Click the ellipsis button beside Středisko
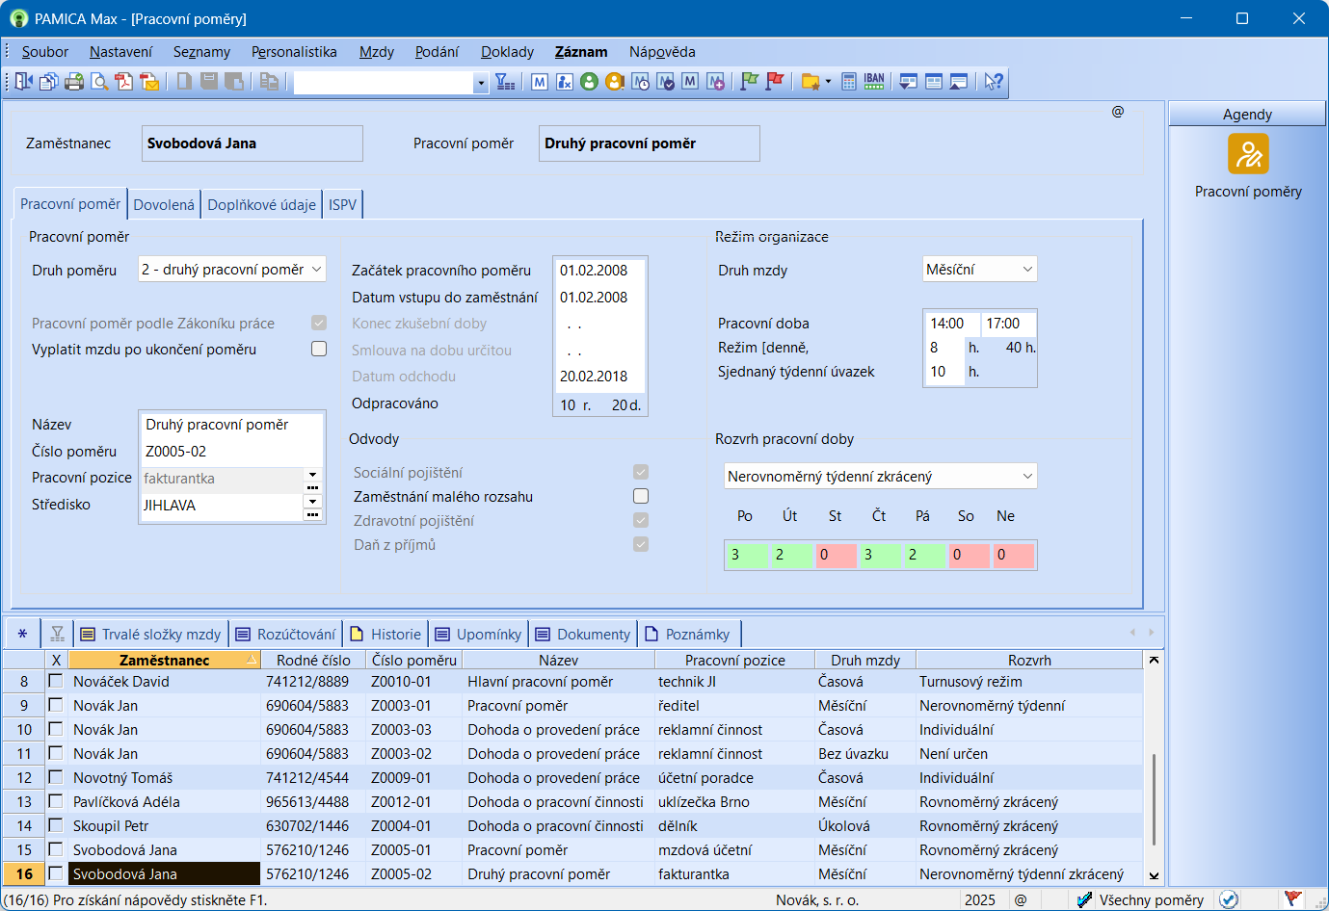1329x911 pixels. 312,514
